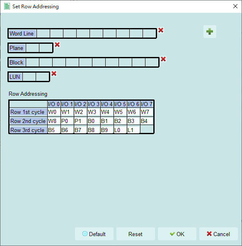Remove the Word Line group with red X
242x246 pixels.
(x=161, y=30)
